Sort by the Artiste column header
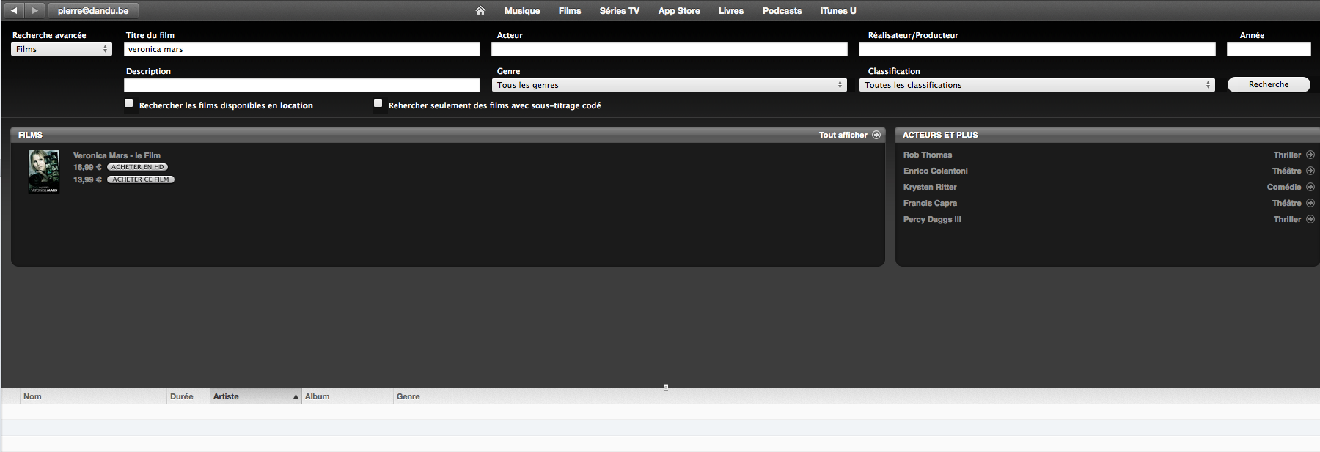The image size is (1320, 452). pyautogui.click(x=256, y=396)
